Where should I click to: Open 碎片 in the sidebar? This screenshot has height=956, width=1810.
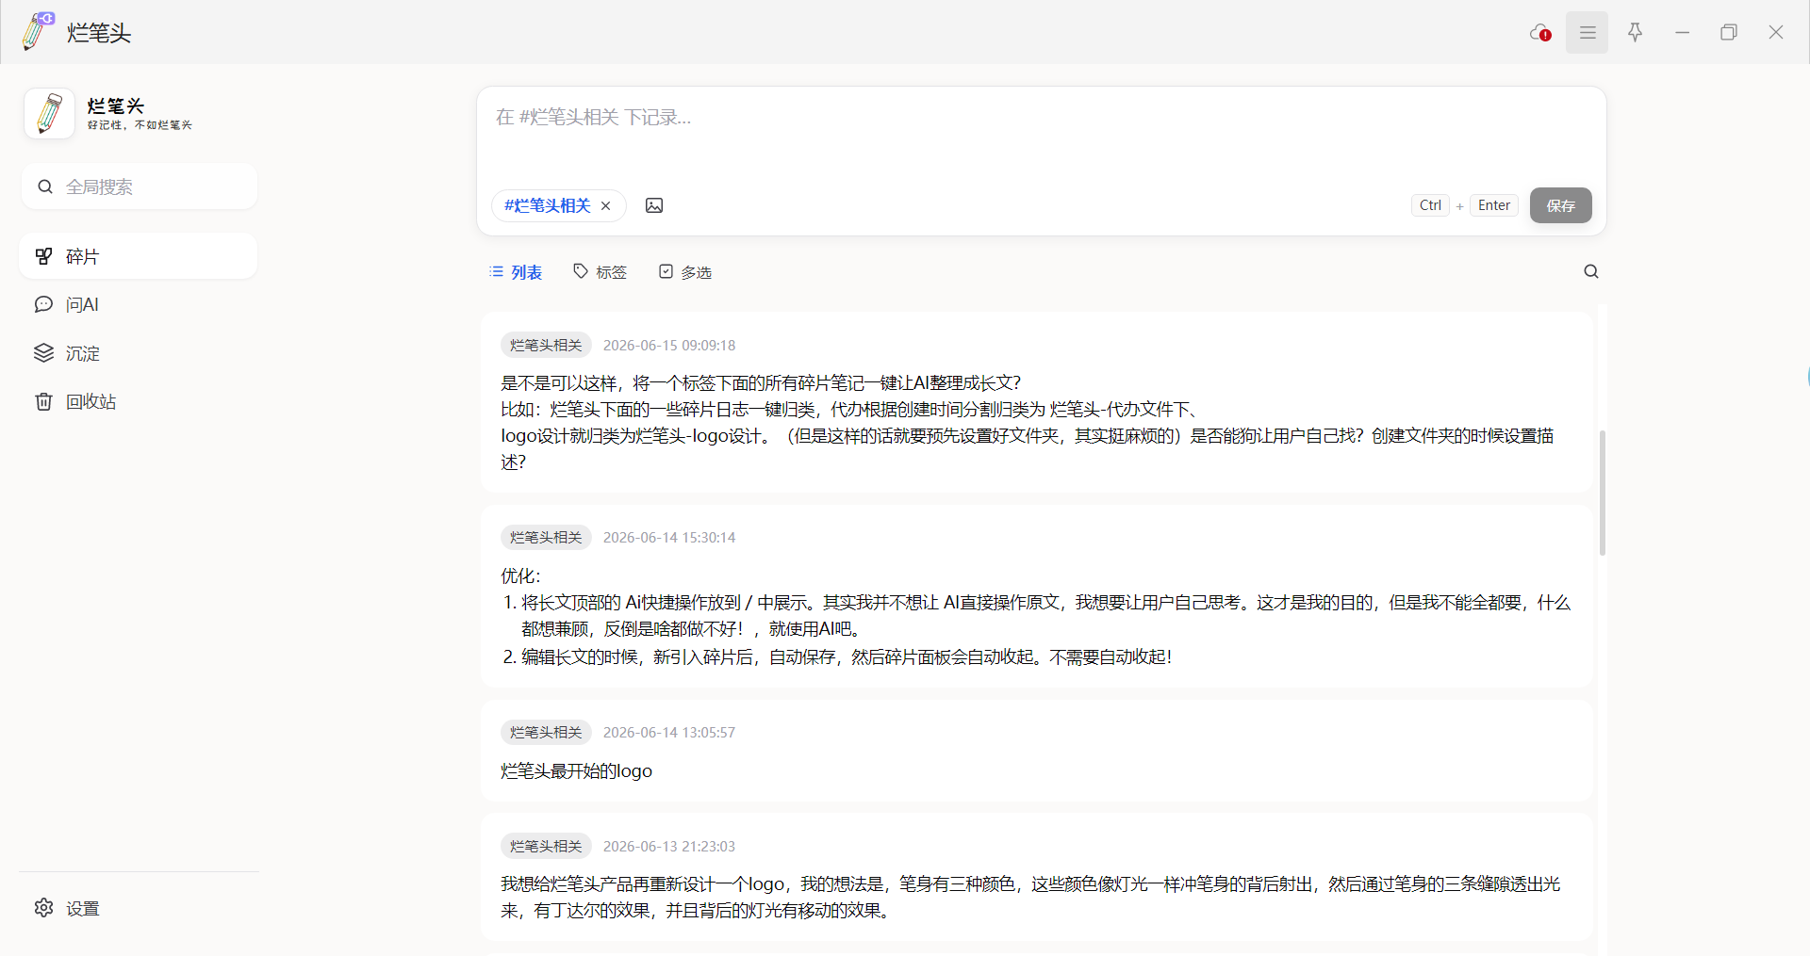point(139,256)
